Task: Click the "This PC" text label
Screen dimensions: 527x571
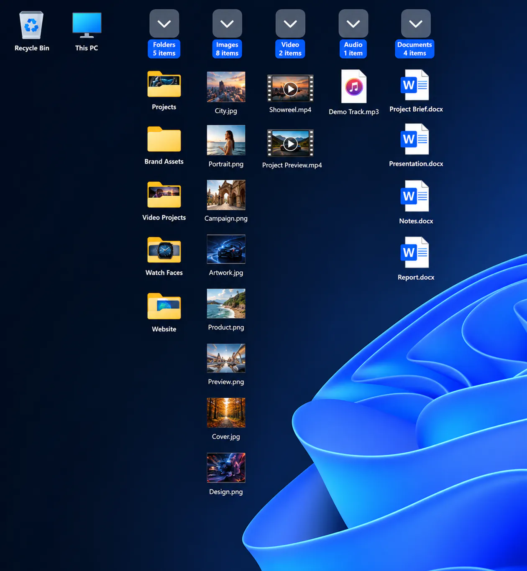Action: click(87, 48)
